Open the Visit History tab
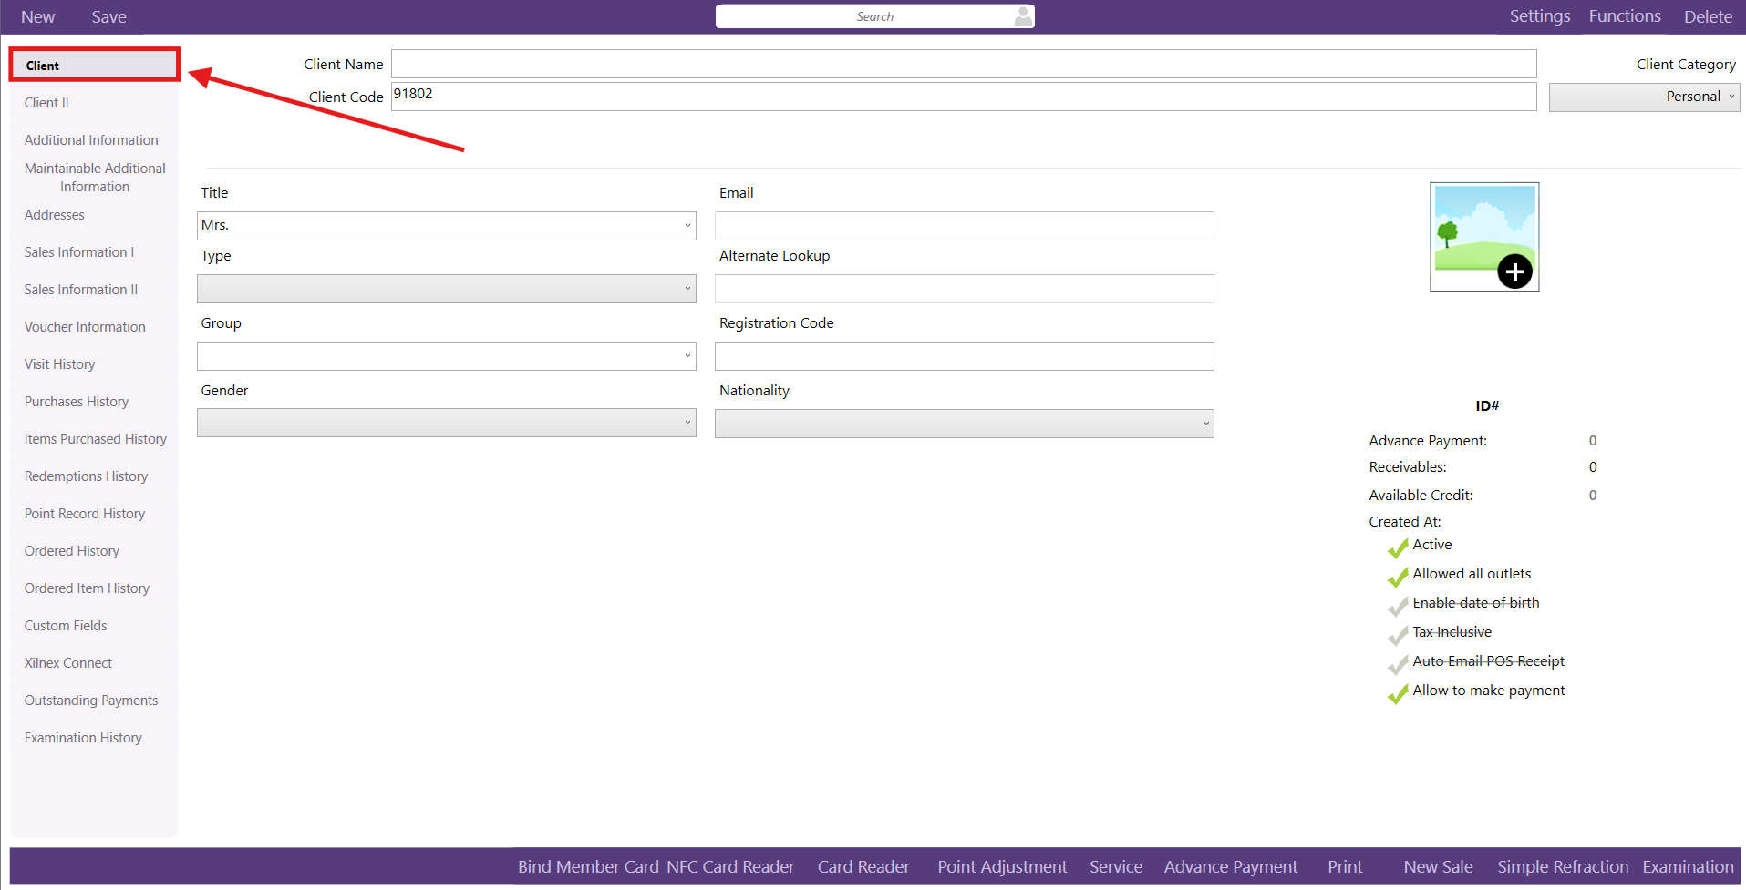The image size is (1746, 890). point(60,364)
